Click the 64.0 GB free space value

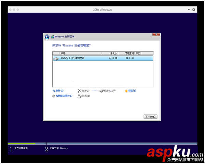tap(130, 58)
